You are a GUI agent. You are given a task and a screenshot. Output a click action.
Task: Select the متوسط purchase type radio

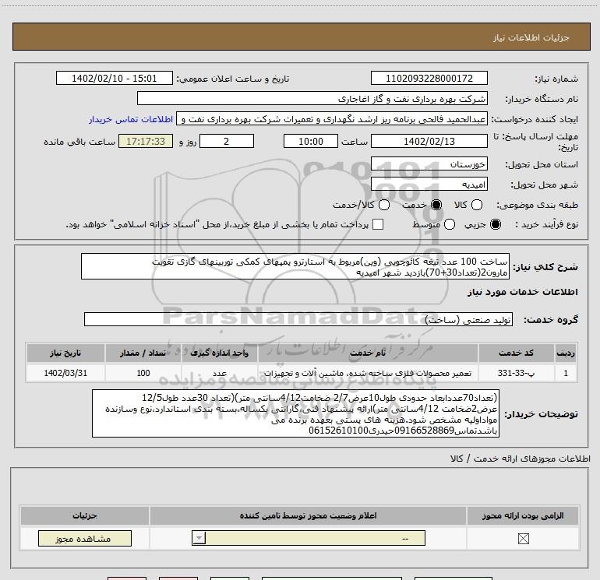(450, 224)
